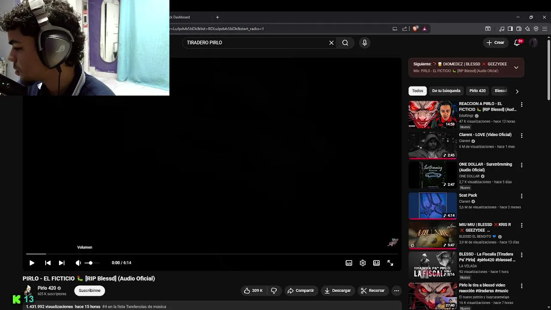Click the share page icon in address bar
The height and width of the screenshot is (310, 551).
tap(405, 29)
